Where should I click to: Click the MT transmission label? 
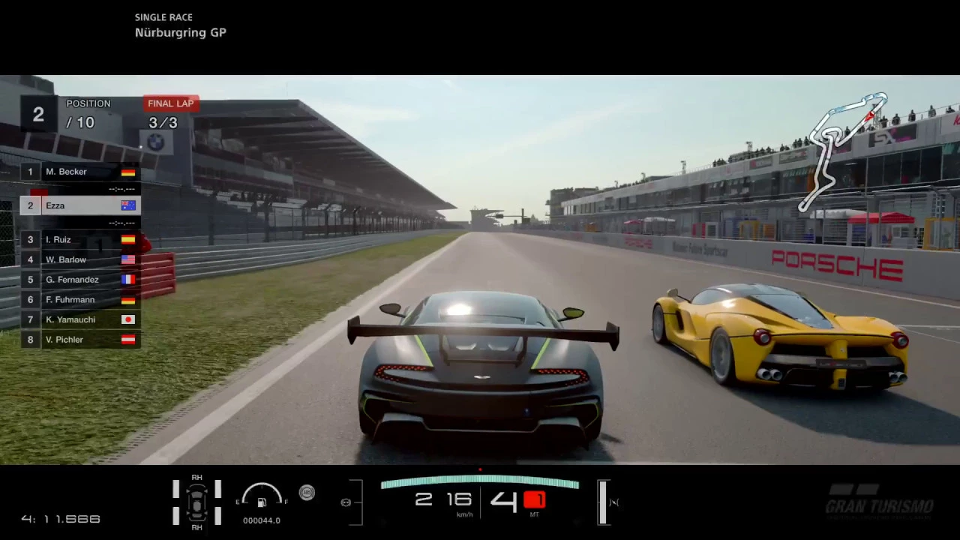[535, 515]
